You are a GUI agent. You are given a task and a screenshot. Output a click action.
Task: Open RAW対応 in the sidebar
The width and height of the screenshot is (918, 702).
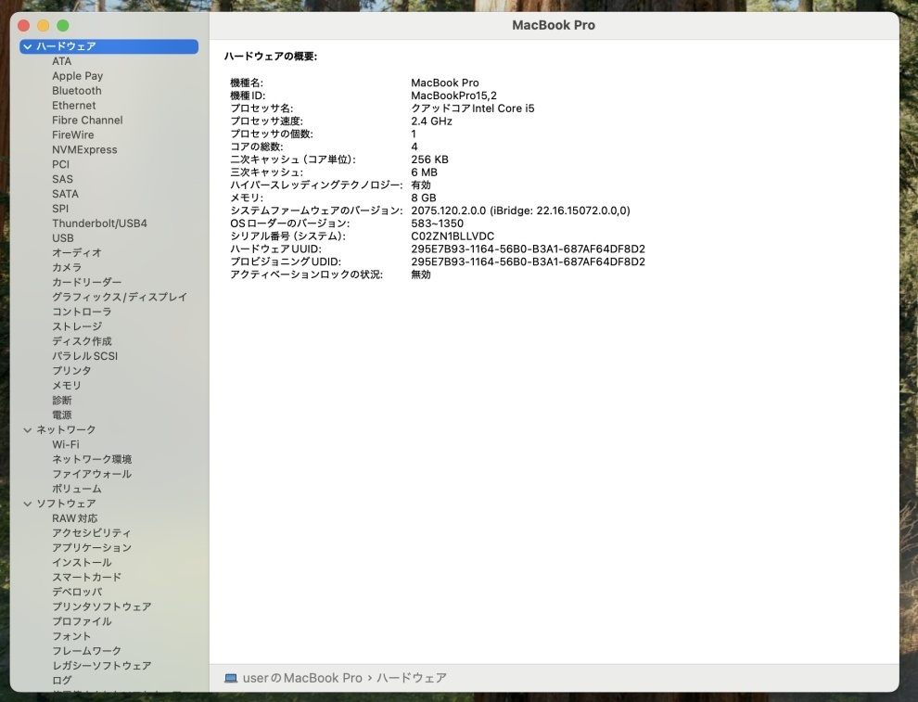click(75, 518)
